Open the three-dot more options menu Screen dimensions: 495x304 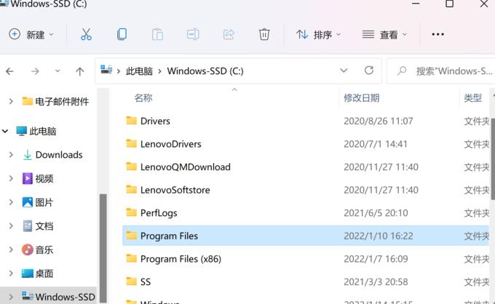438,34
